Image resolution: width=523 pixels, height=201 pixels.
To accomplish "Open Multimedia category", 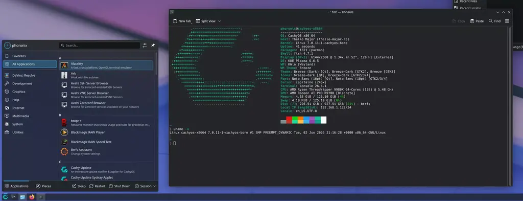I will (30, 116).
